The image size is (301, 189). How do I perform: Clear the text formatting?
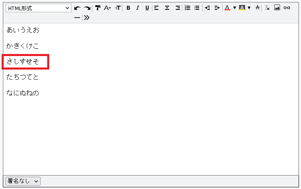click(x=267, y=8)
